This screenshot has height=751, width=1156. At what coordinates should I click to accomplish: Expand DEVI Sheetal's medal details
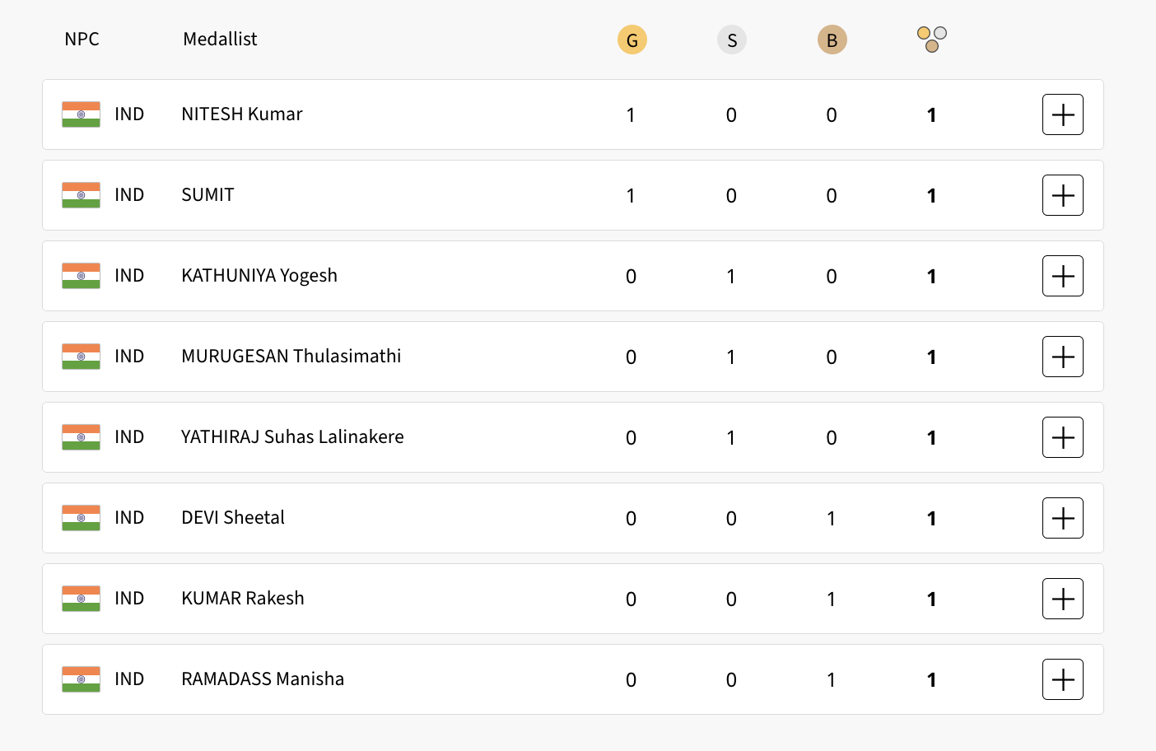pos(1062,518)
